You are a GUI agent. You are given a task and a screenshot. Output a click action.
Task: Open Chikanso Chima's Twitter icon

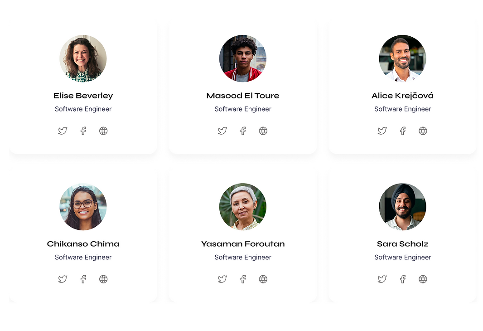(x=63, y=279)
